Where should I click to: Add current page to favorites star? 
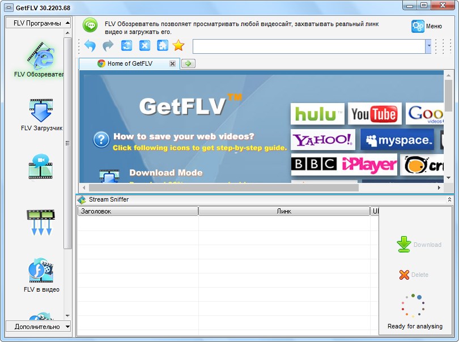click(178, 46)
